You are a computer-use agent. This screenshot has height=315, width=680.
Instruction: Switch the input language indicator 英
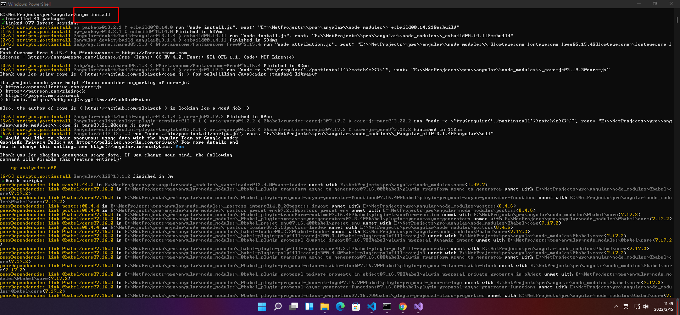(x=626, y=306)
